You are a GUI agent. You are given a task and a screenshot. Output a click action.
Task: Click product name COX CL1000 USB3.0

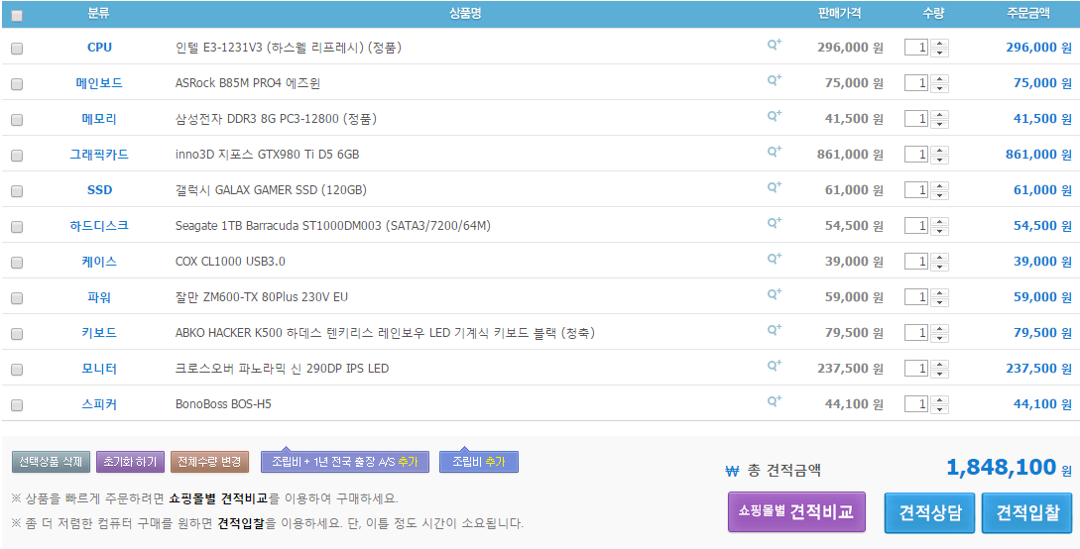230,262
